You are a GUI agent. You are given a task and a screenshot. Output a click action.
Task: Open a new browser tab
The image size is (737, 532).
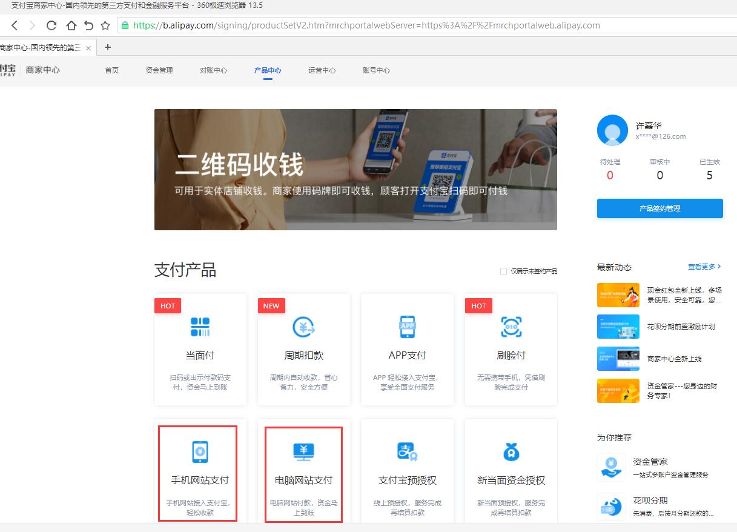click(108, 47)
